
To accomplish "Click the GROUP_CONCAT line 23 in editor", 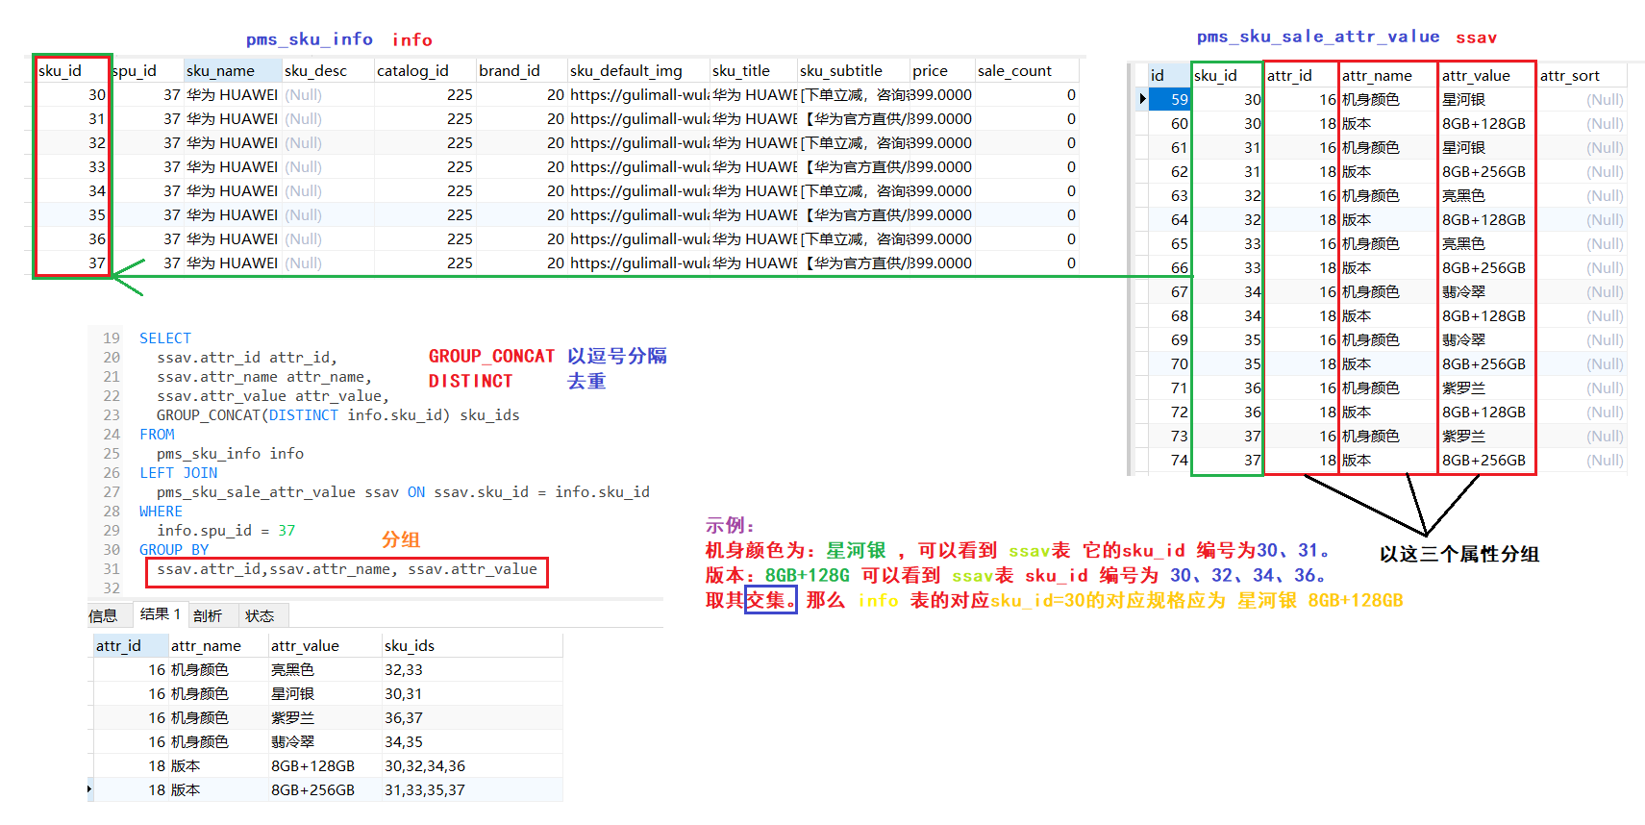I will pyautogui.click(x=337, y=415).
